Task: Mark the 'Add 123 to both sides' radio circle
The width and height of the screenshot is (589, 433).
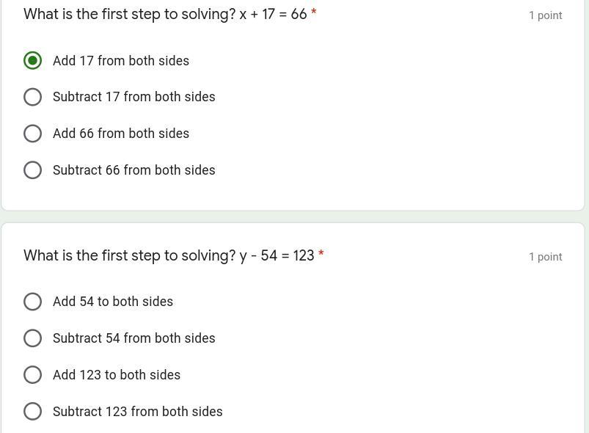Action: (32, 375)
